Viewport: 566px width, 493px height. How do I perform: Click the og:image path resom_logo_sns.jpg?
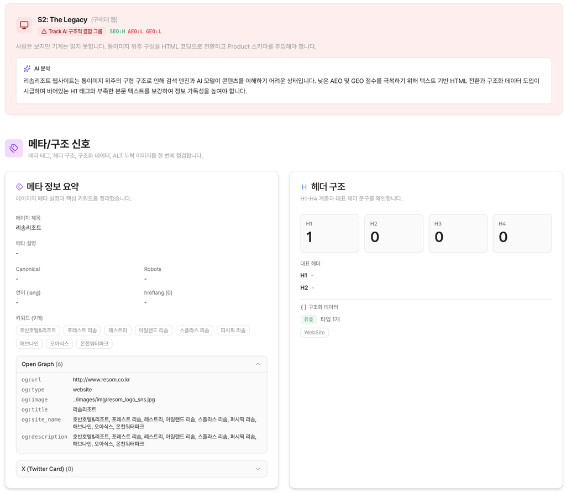pyautogui.click(x=114, y=400)
